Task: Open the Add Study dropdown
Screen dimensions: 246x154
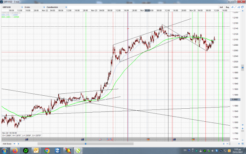Action: [x=9, y=144]
